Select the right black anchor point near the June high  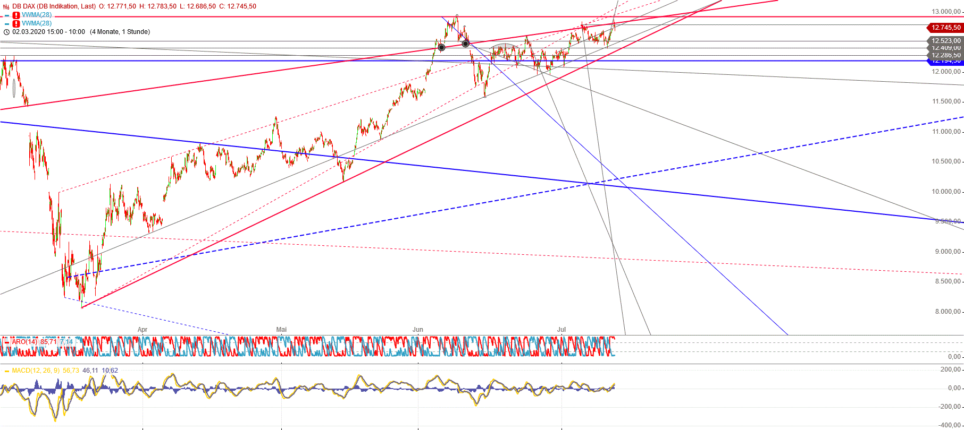coord(466,44)
